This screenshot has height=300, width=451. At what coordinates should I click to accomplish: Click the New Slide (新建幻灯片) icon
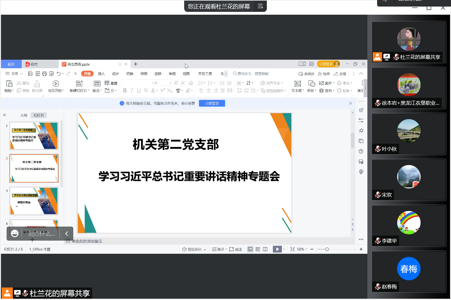click(x=79, y=83)
